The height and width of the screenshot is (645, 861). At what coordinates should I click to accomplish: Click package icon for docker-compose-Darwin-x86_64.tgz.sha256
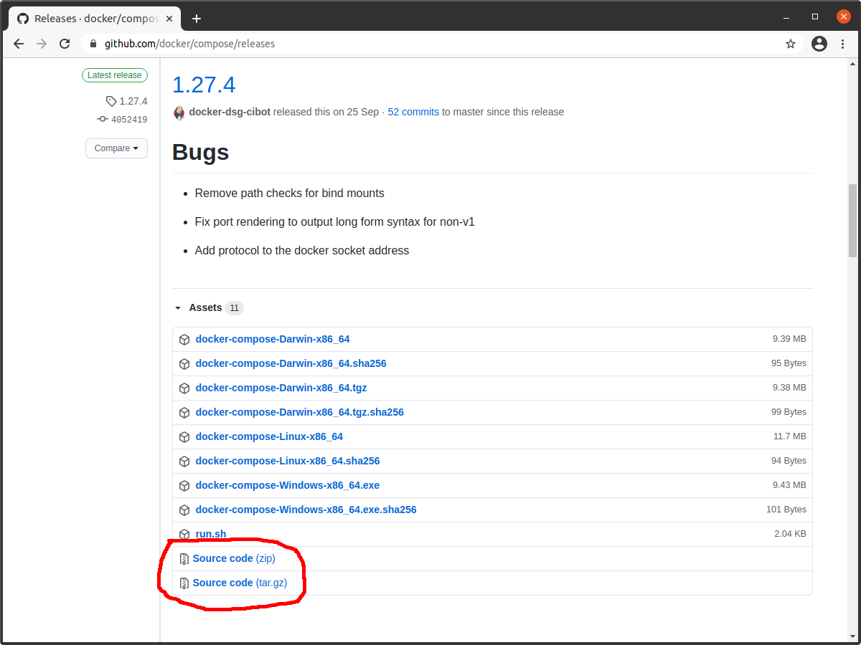click(184, 413)
